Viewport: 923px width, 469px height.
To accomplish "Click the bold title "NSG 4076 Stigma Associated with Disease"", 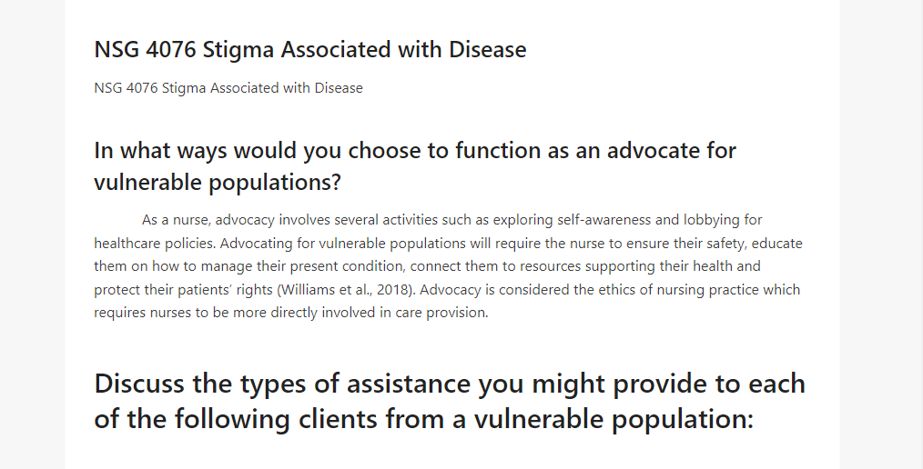I will click(x=310, y=50).
